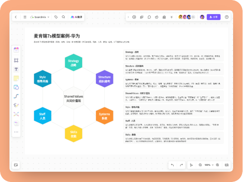Open the hamburger main menu
243x182 pixels.
click(x=25, y=17)
